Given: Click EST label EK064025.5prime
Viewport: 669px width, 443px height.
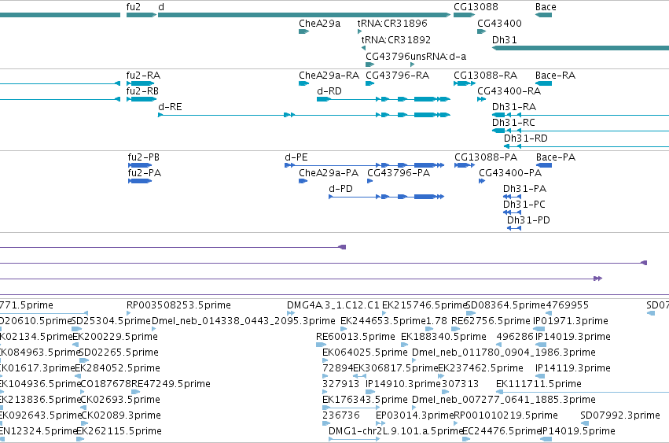Looking at the screenshot, I should click(x=365, y=353).
